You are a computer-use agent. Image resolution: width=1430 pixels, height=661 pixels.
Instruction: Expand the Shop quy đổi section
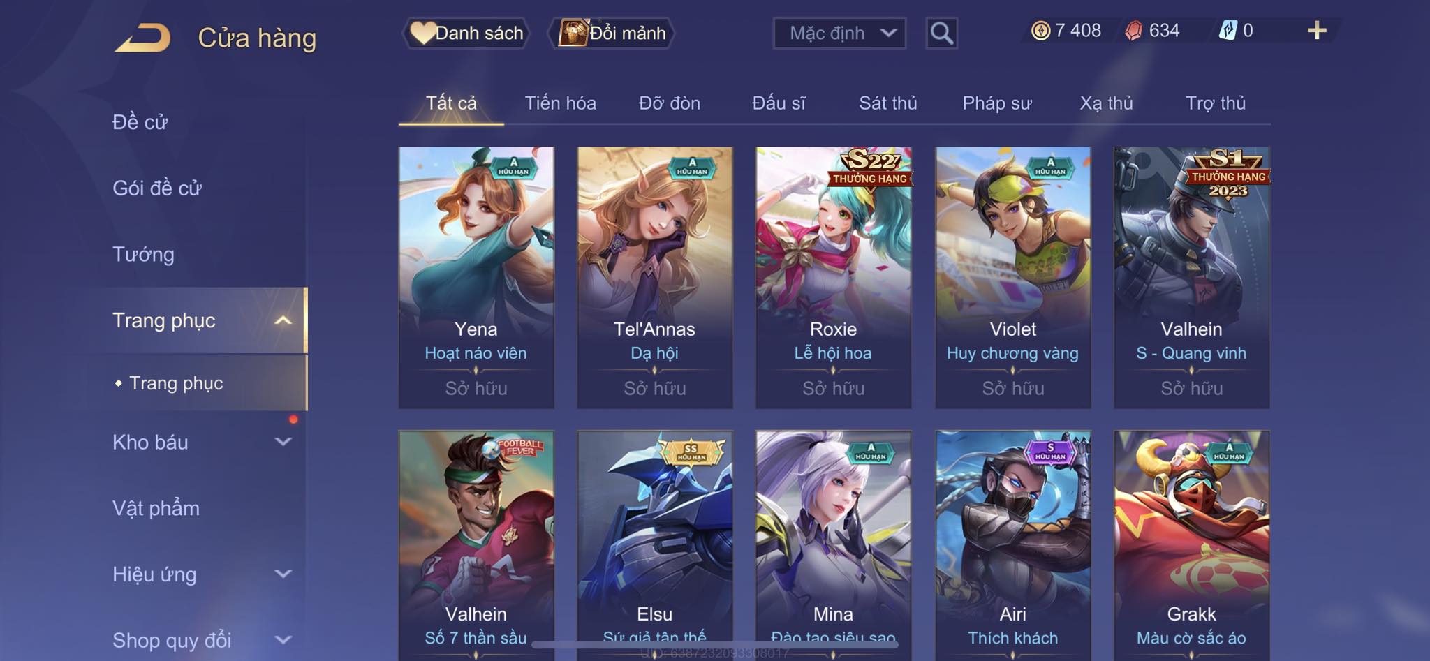click(x=283, y=640)
